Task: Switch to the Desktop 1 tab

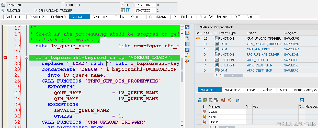Action: coord(15,17)
